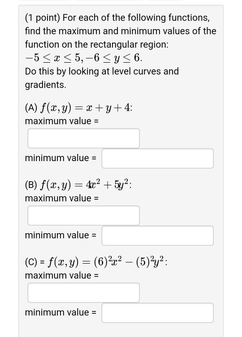
Task: Click the "maximum value =" label under part B
Action: pos(62,198)
